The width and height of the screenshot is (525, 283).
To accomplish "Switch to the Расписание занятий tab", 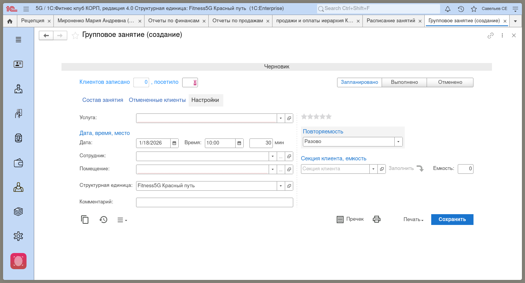I will 390,21.
